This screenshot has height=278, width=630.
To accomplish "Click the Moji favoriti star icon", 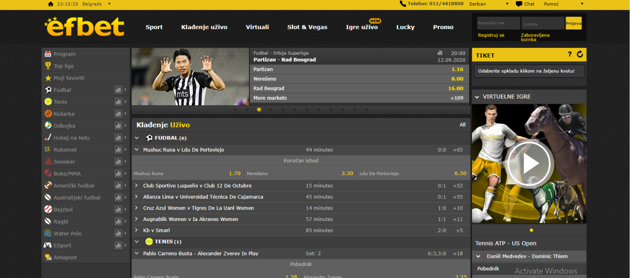I will 48,78.
